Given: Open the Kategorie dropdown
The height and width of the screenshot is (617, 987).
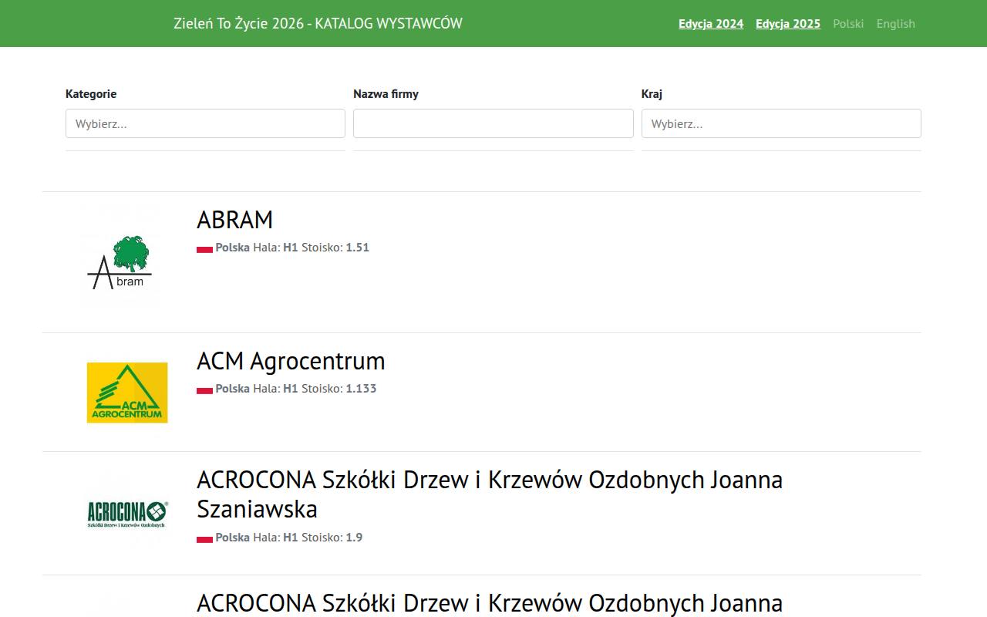Looking at the screenshot, I should [205, 123].
